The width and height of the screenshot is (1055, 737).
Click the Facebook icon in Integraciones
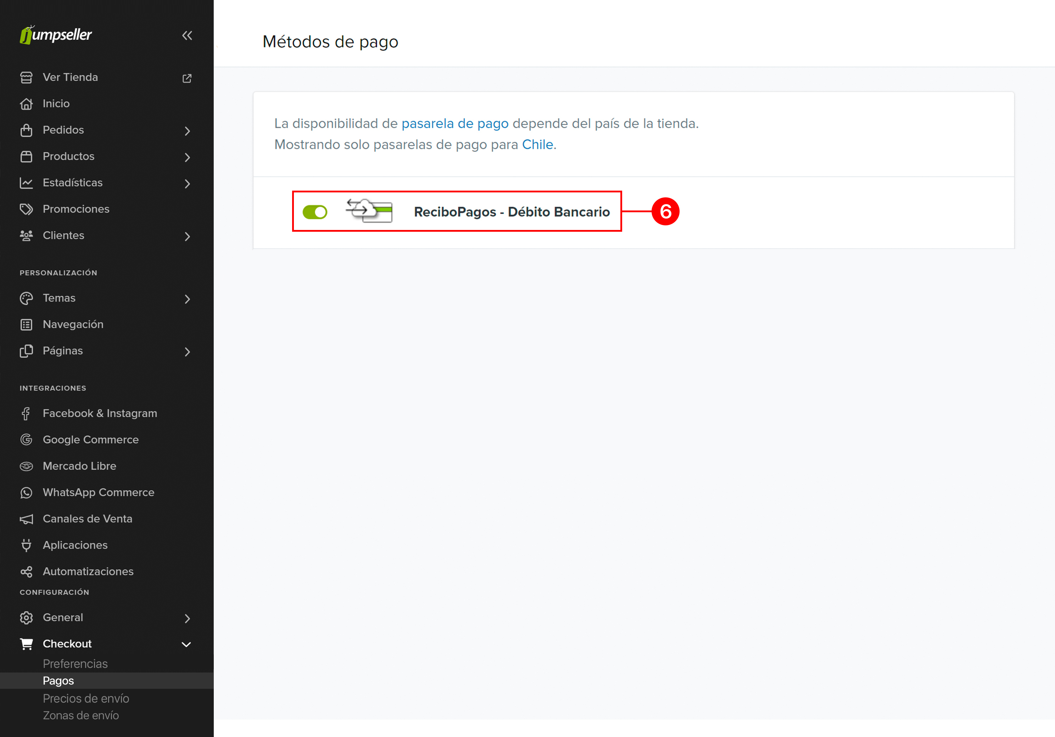pyautogui.click(x=26, y=414)
